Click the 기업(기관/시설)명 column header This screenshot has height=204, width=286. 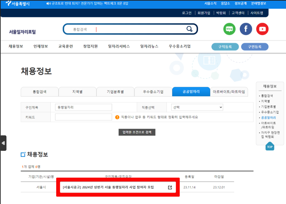click(x=41, y=177)
